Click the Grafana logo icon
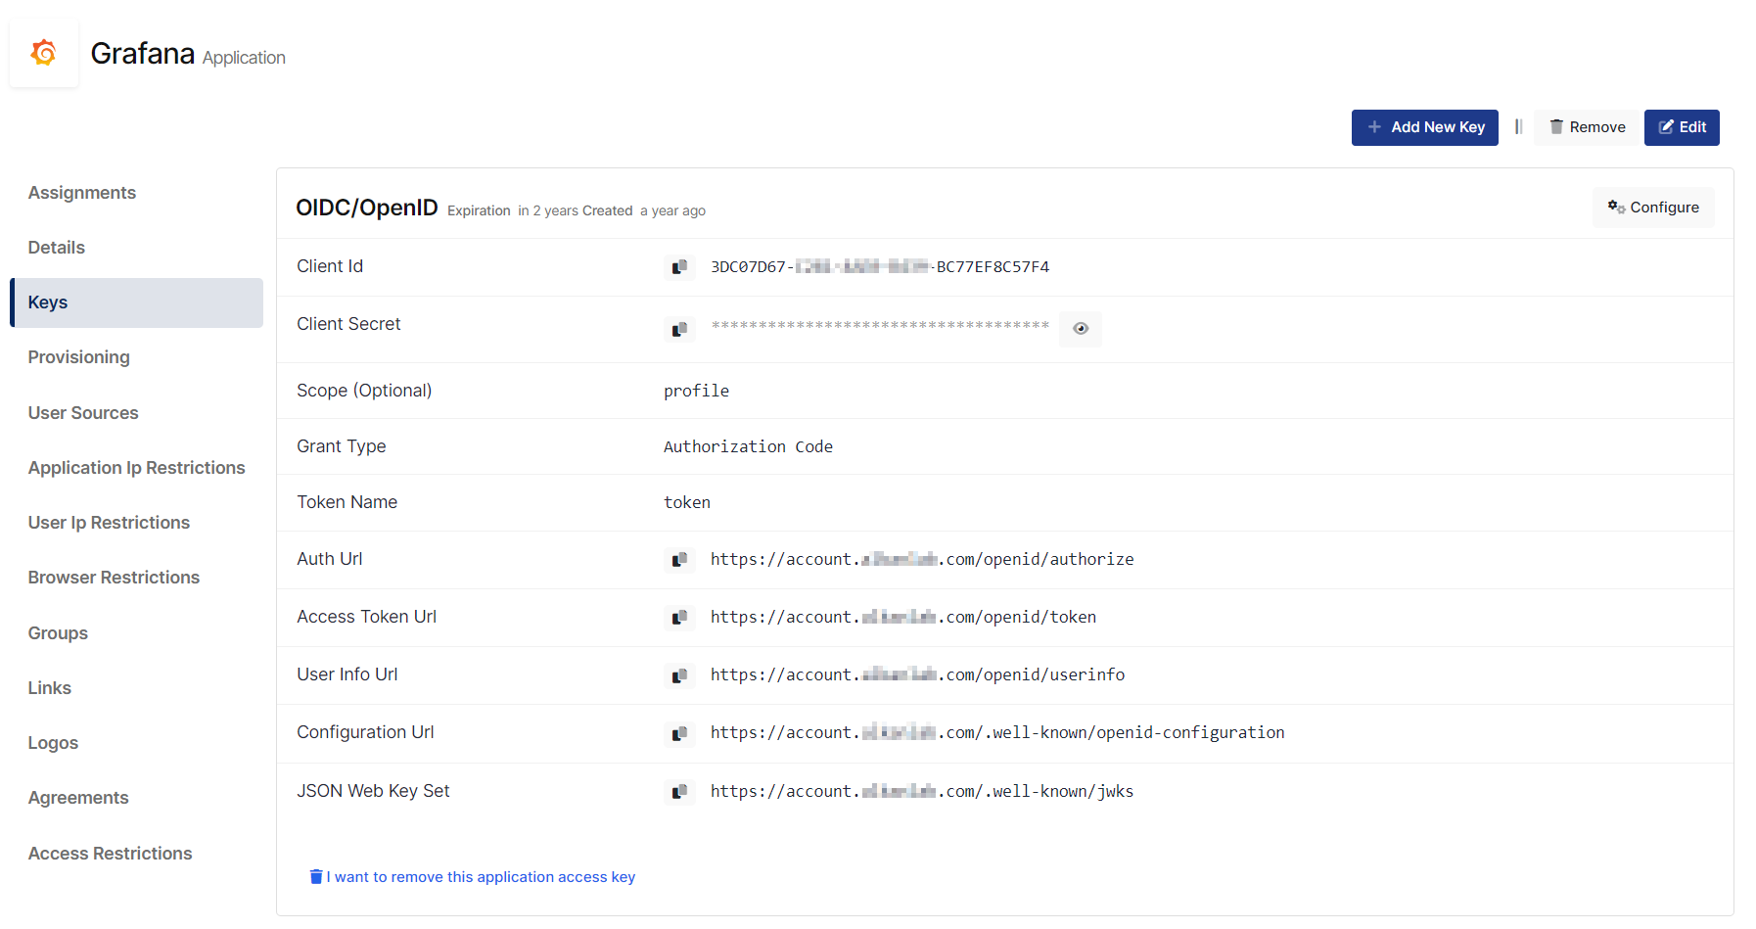1756x929 pixels. pos(44,53)
